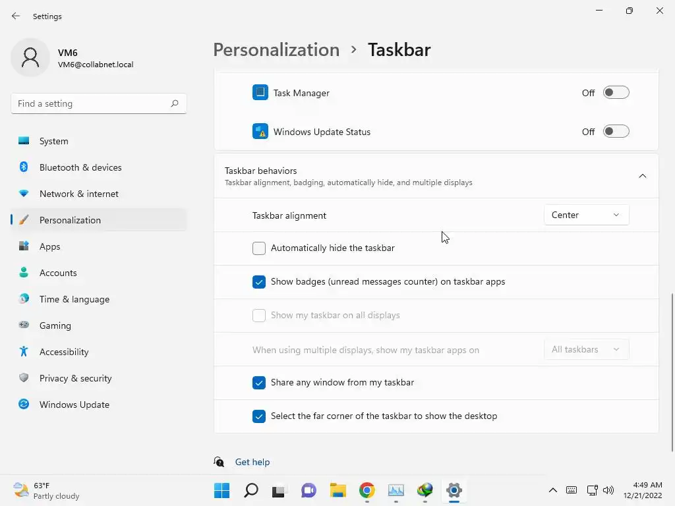
Task: Open taskbar Search magnifier
Action: point(251,490)
